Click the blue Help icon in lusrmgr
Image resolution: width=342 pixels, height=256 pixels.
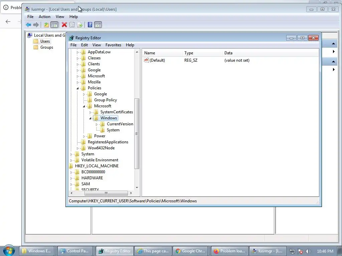tap(90, 25)
